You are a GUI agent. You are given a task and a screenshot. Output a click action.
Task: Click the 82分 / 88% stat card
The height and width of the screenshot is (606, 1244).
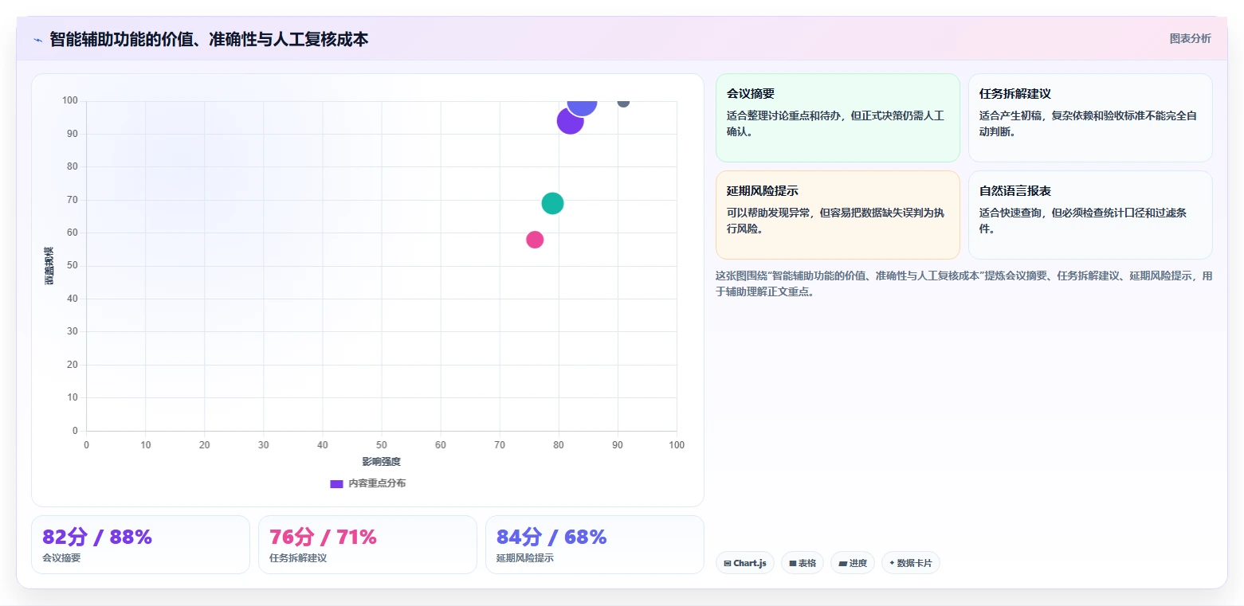[x=140, y=545]
